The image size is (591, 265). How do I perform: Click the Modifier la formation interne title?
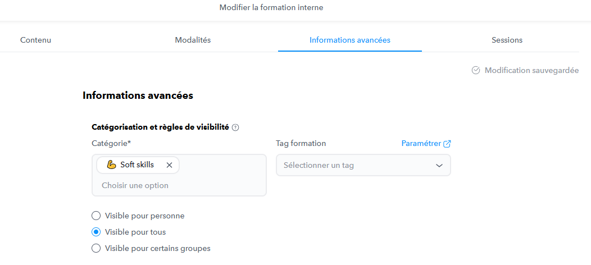tap(271, 7)
